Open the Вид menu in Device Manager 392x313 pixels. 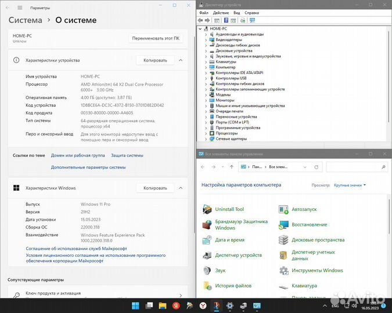(236, 13)
